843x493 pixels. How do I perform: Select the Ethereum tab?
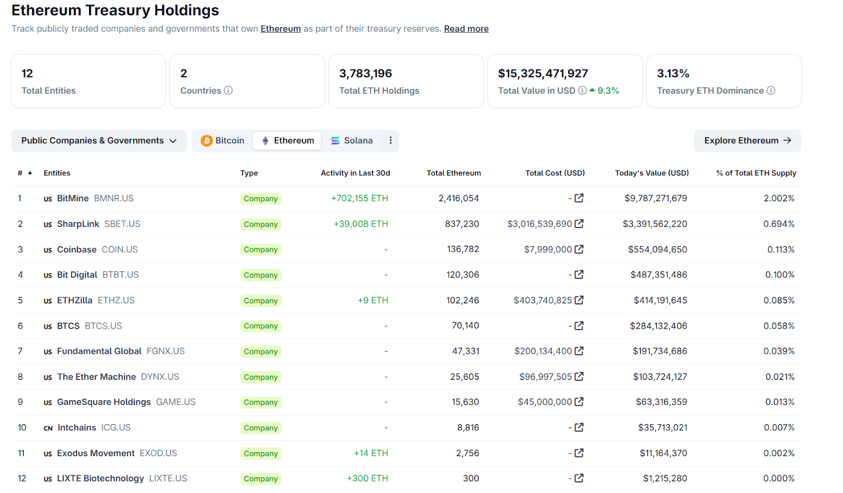pos(287,141)
